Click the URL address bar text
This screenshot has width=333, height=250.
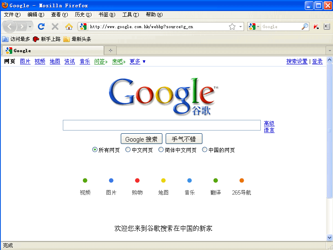tap(142, 27)
